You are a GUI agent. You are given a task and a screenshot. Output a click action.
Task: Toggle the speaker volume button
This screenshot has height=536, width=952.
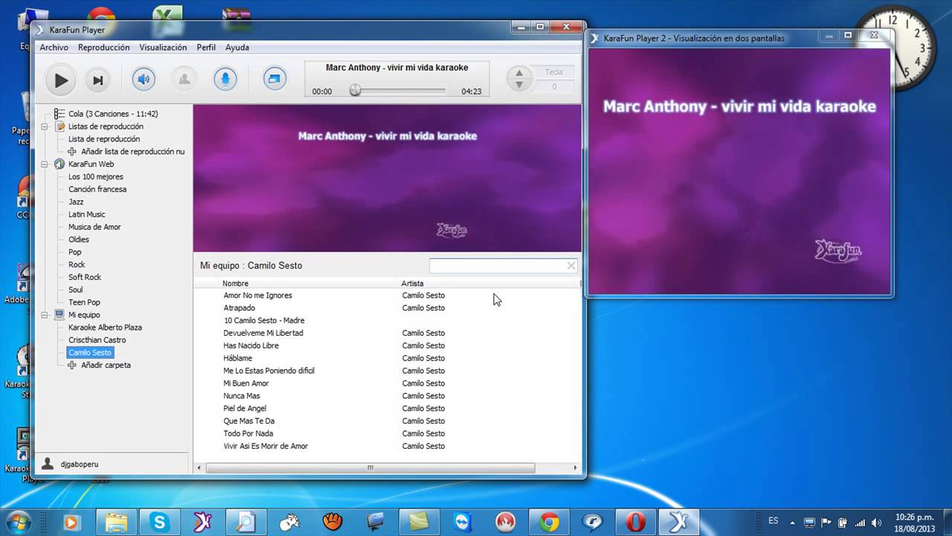pyautogui.click(x=144, y=79)
